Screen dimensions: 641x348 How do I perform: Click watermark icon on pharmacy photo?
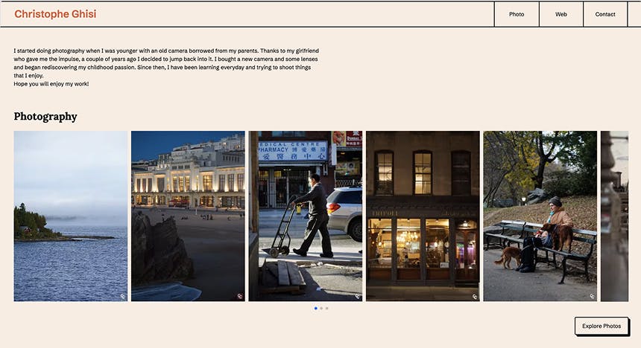358,296
